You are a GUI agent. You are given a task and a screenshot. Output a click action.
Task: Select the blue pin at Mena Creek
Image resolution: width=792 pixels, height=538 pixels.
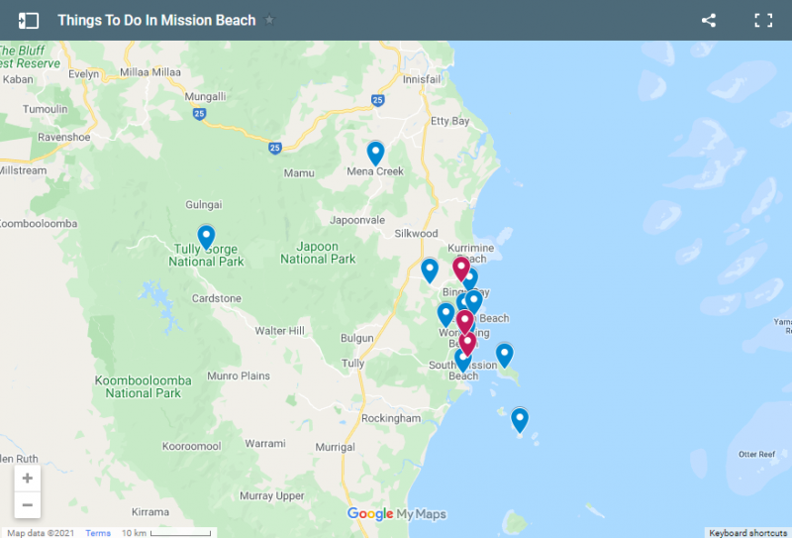coord(375,153)
